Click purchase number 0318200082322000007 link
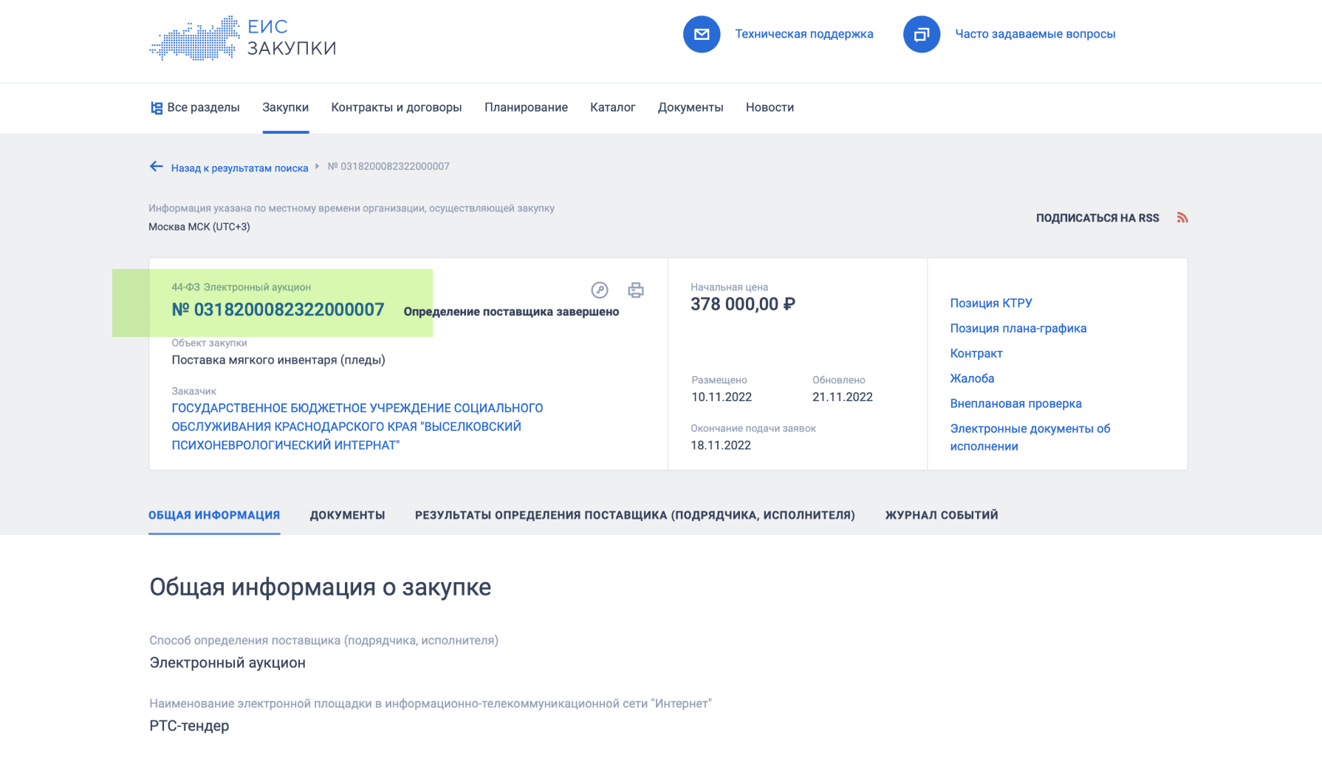 (x=278, y=310)
